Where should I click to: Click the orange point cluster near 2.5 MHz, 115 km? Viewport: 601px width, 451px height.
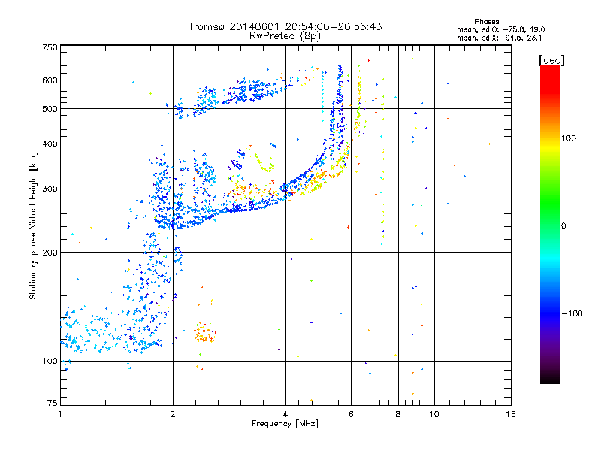pos(204,333)
